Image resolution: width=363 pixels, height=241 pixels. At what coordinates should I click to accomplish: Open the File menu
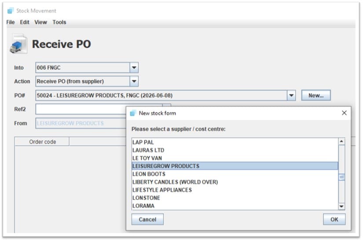(11, 22)
